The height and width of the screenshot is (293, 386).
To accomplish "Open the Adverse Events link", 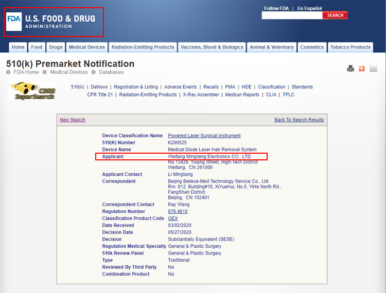I will coord(181,87).
